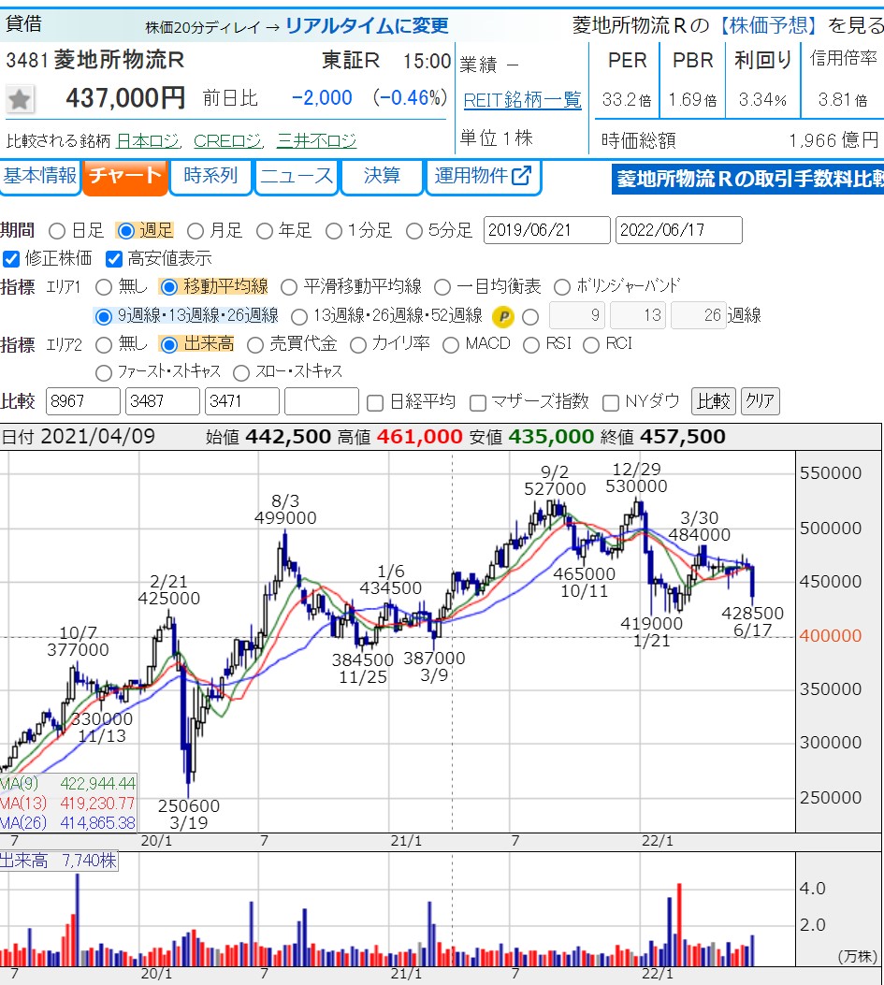Click the comparison code field containing 8967
Viewport: 884px width, 985px height.
82,402
